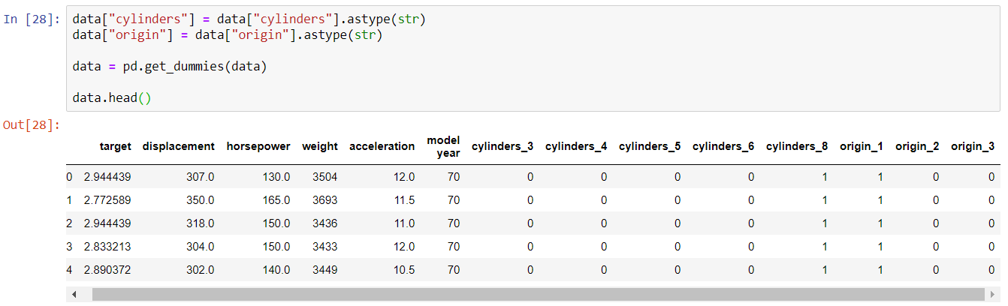Viewport: 1008px width, 306px height.
Task: Click the 'cylinders_4' column header
Action: pos(576,146)
